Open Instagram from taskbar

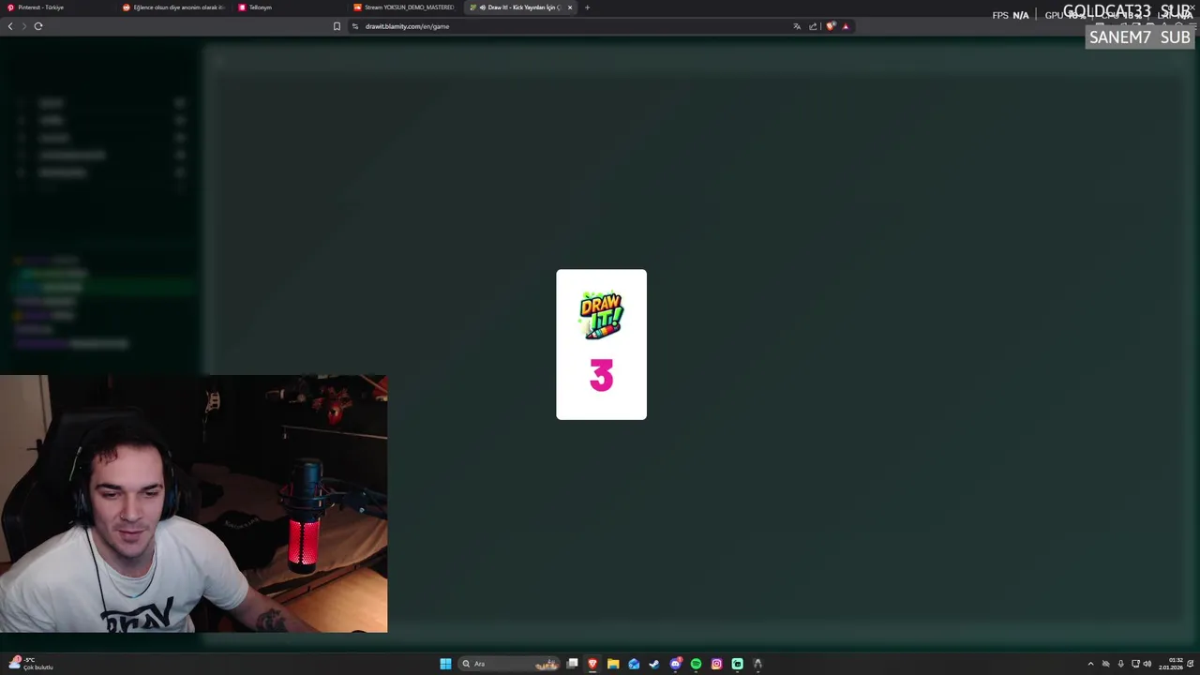pyautogui.click(x=716, y=664)
